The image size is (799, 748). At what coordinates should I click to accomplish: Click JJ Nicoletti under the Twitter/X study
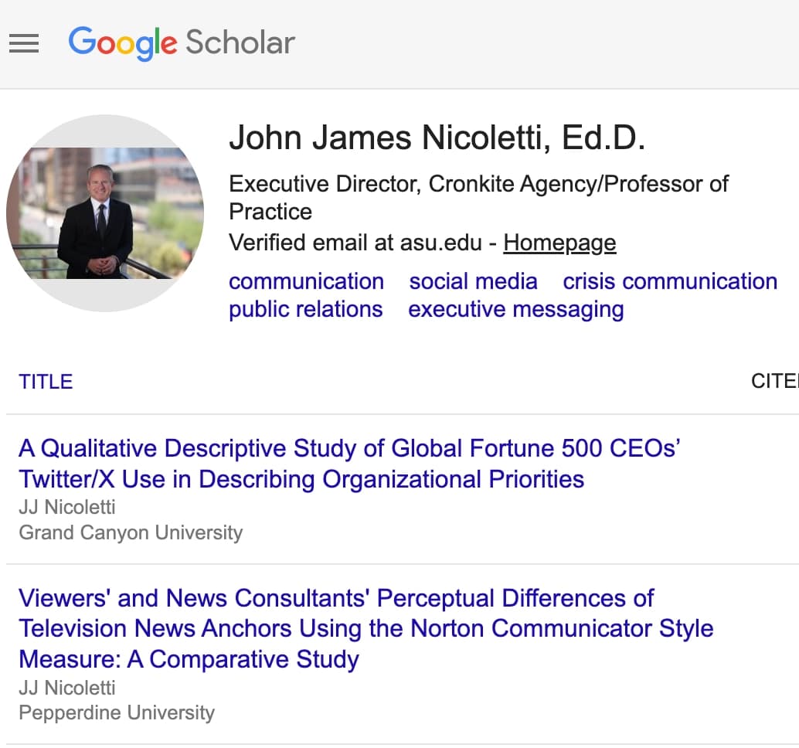pyautogui.click(x=67, y=508)
